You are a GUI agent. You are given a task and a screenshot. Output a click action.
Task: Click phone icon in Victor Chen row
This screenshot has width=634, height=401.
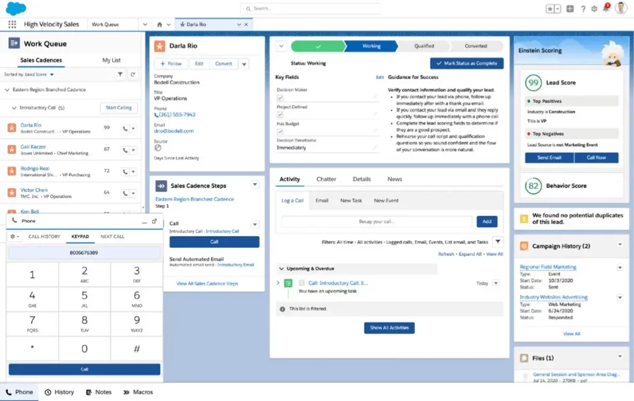[125, 193]
